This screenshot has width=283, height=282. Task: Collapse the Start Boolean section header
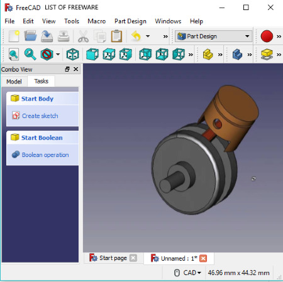click(42, 138)
